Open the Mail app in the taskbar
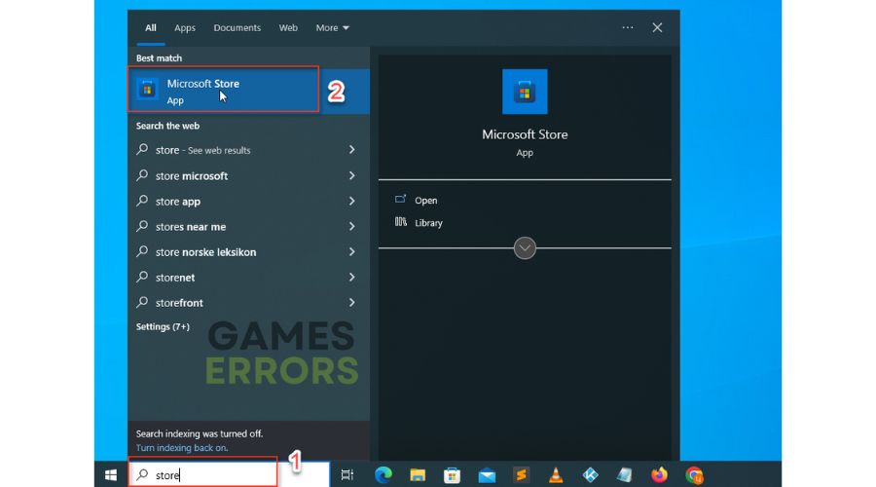876x487 pixels. point(487,475)
